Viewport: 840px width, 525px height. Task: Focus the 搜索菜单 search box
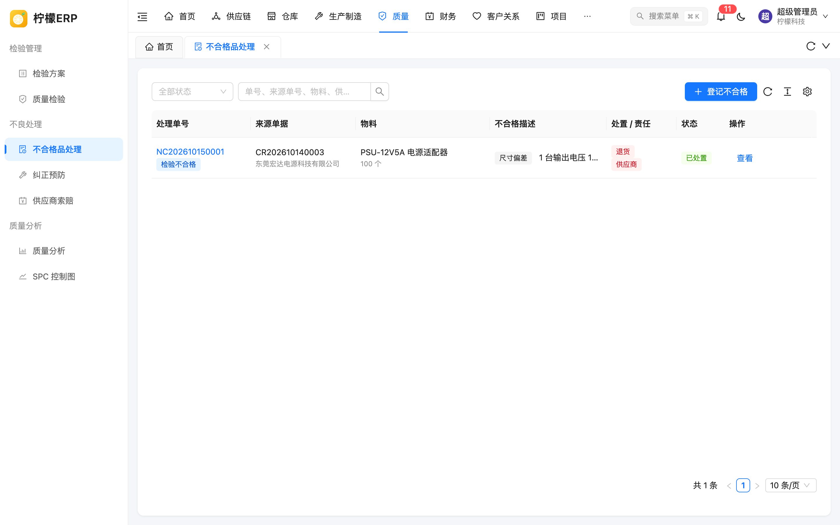pos(668,16)
